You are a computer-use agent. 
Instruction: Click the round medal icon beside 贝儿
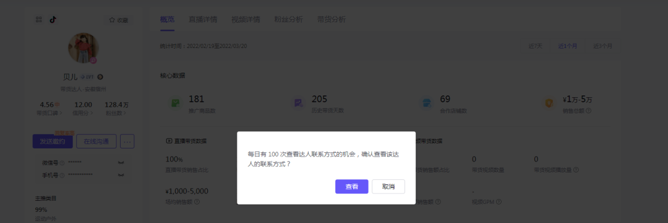100,77
